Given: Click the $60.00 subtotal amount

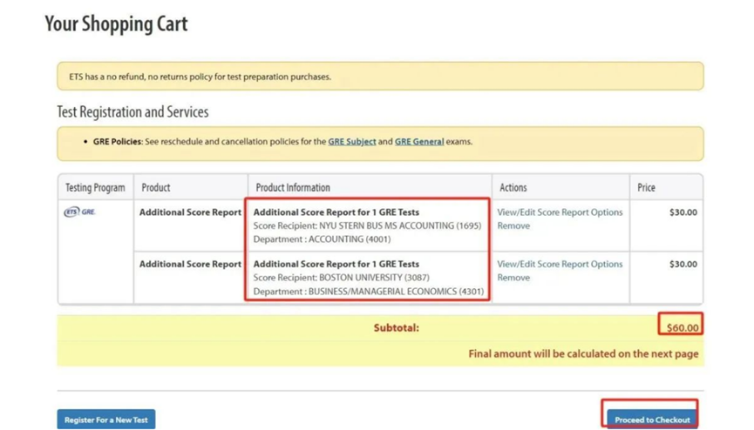Looking at the screenshot, I should 683,328.
